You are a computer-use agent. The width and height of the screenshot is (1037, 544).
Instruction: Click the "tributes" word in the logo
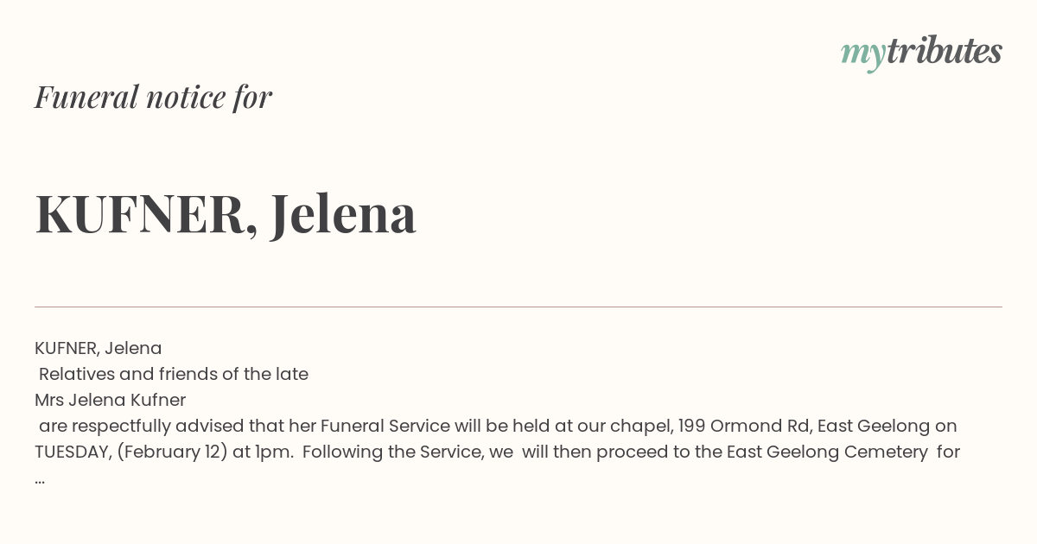[x=944, y=51]
